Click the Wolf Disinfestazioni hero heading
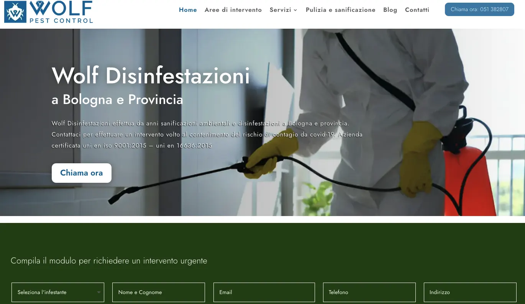Image resolution: width=525 pixels, height=304 pixels. (151, 76)
